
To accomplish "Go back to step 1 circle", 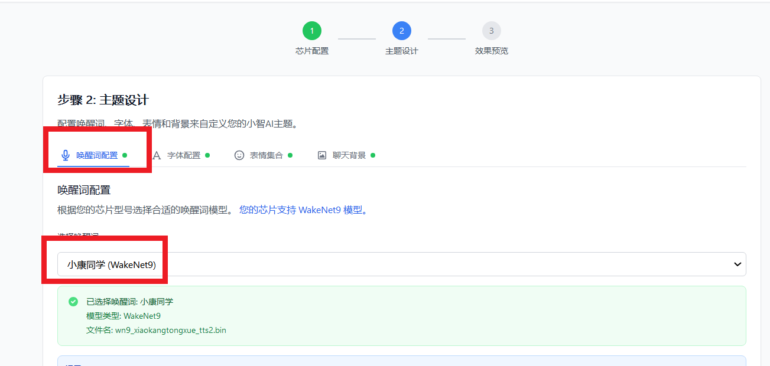I will [x=312, y=31].
